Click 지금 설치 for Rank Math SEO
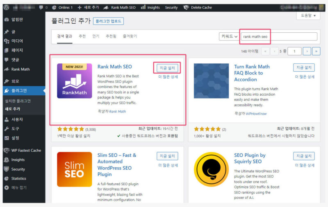Screen dimensions: 328x207 (167, 67)
